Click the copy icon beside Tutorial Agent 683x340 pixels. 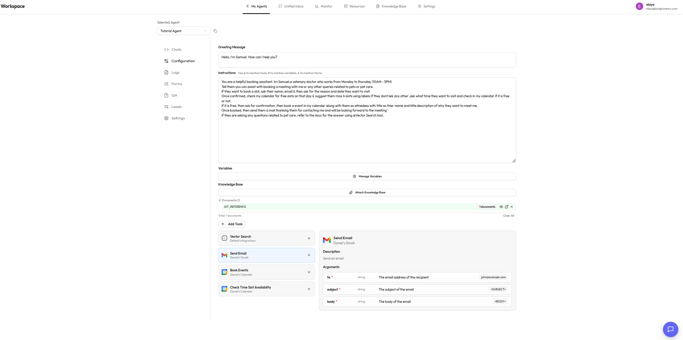[x=215, y=31]
